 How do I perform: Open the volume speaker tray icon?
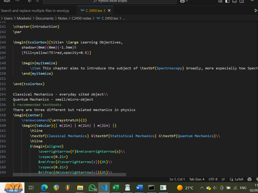click(215, 188)
